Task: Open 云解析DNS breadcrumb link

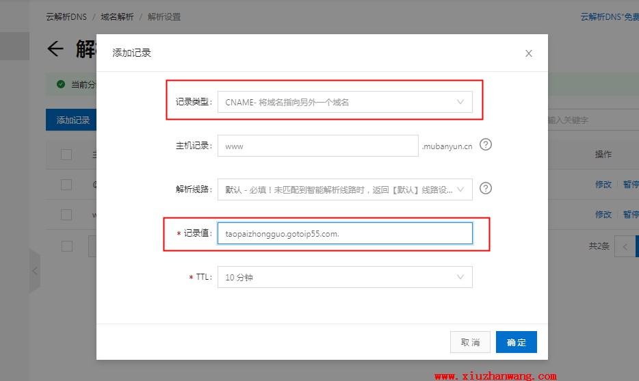Action: [x=66, y=17]
